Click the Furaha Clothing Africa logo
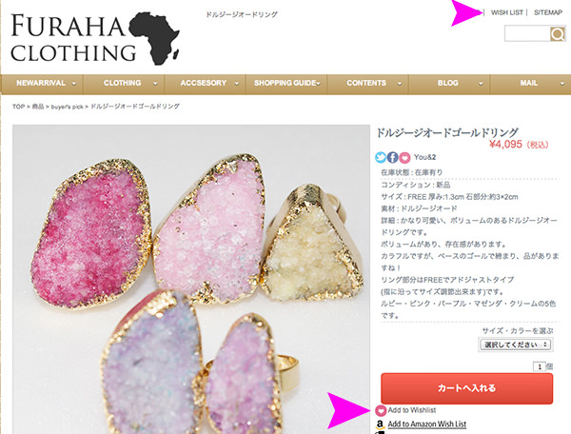The width and height of the screenshot is (571, 434). pyautogui.click(x=95, y=39)
